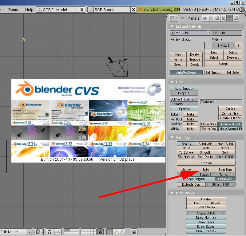
Task: Adjust the Steps: 9 field
Action: coord(205,174)
